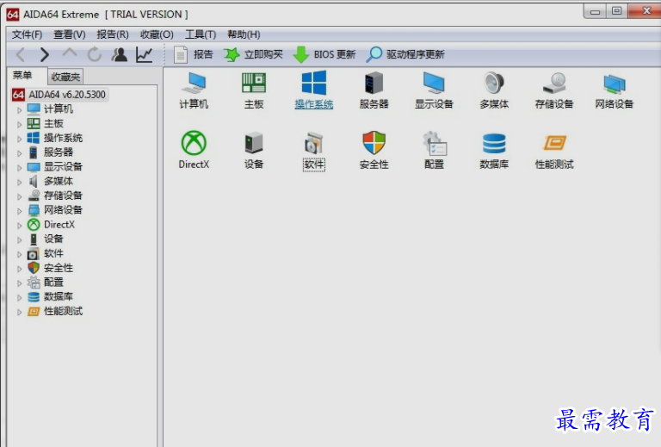Click the refresh toolbar icon
Viewport: 661px width, 447px height.
95,55
